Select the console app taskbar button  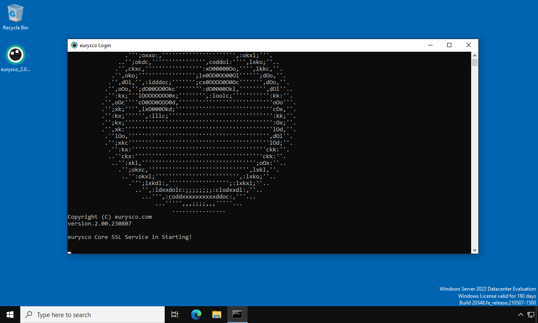[237, 315]
